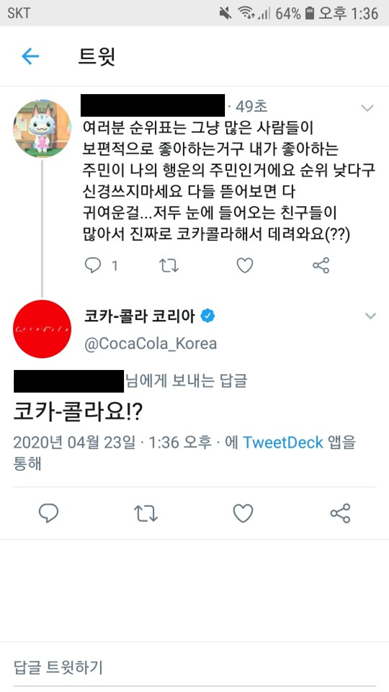The height and width of the screenshot is (692, 389).
Task: Reply to the Coca-Cola Korea tweet
Action: pyautogui.click(x=48, y=513)
